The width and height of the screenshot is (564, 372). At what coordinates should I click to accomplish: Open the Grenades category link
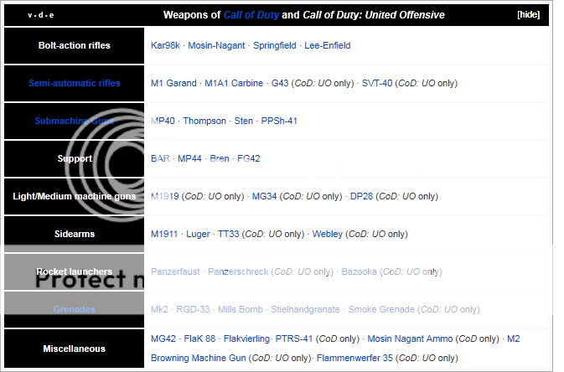point(74,309)
